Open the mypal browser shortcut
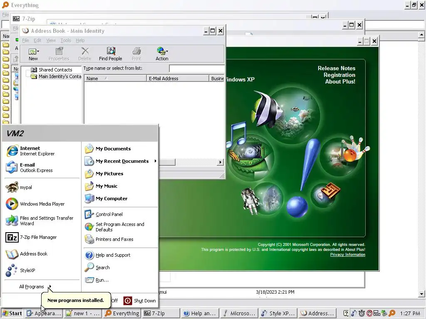 click(42, 187)
